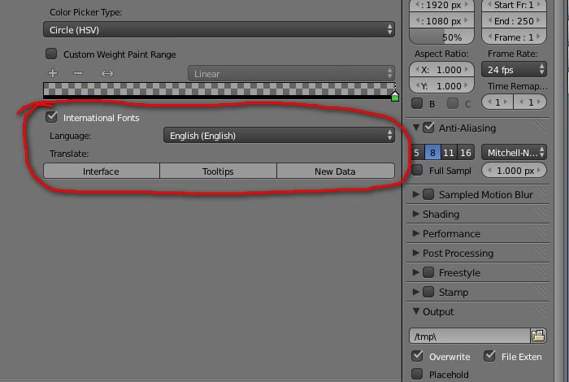Click the Interface translate button
The width and height of the screenshot is (569, 382).
pos(101,171)
